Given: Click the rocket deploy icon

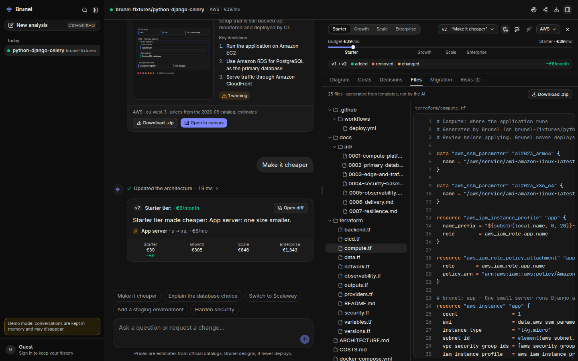Looking at the screenshot, I should pos(529,29).
